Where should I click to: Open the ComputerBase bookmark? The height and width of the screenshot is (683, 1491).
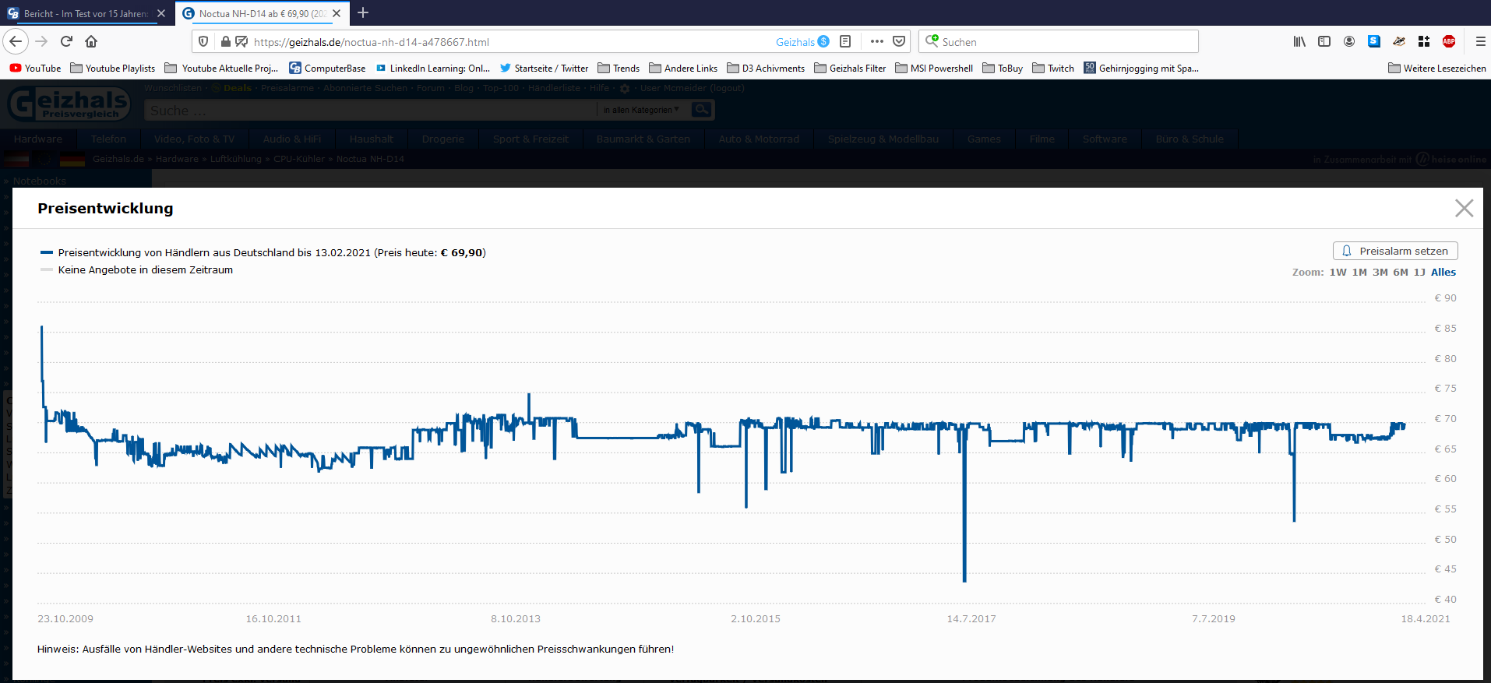[327, 69]
